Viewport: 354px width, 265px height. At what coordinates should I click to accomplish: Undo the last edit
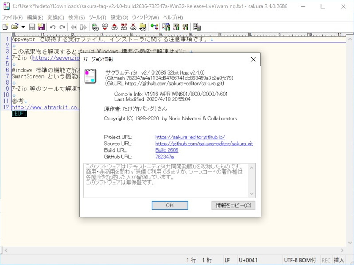coord(53,27)
